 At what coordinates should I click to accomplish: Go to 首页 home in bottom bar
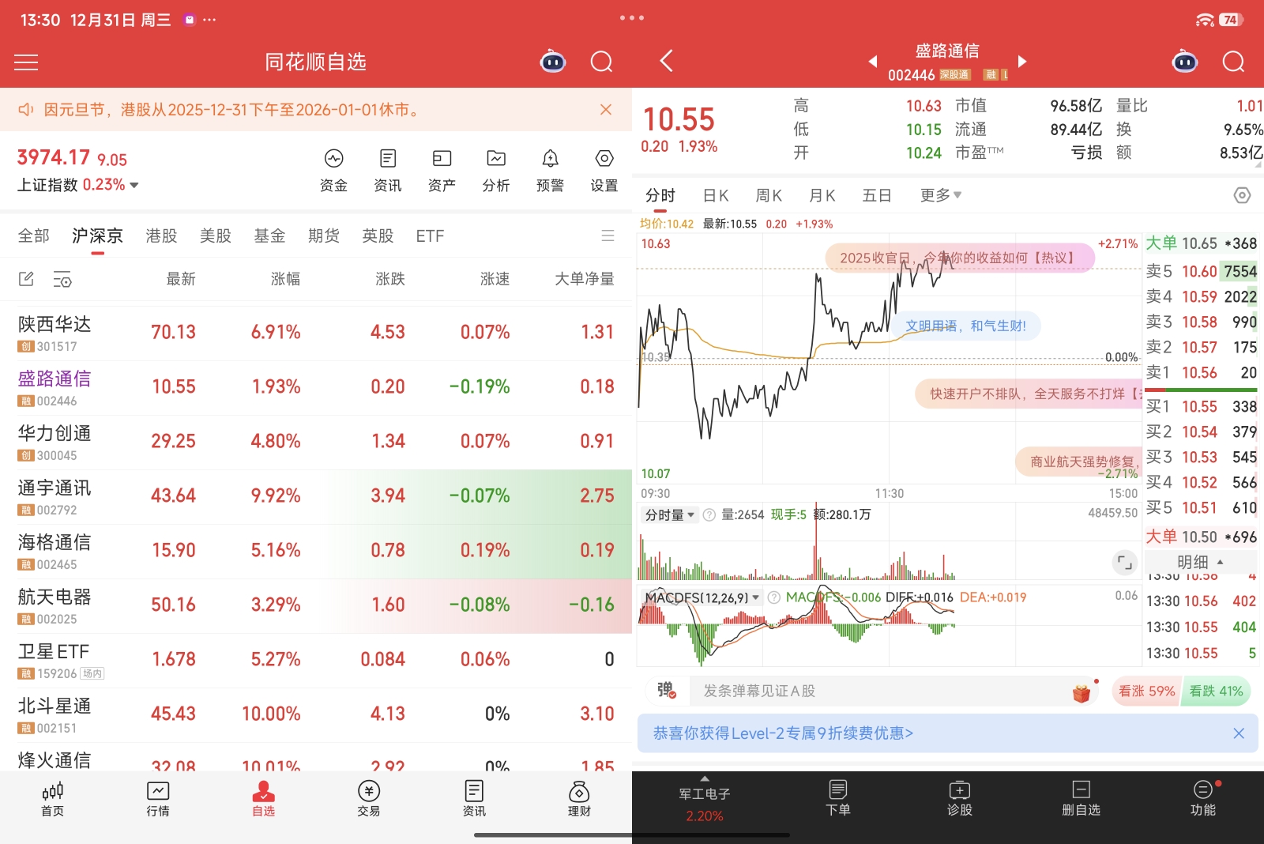coord(52,799)
